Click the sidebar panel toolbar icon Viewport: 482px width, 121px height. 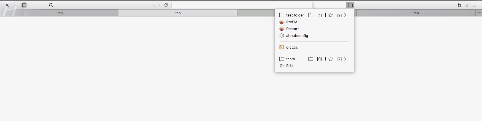tap(459, 5)
